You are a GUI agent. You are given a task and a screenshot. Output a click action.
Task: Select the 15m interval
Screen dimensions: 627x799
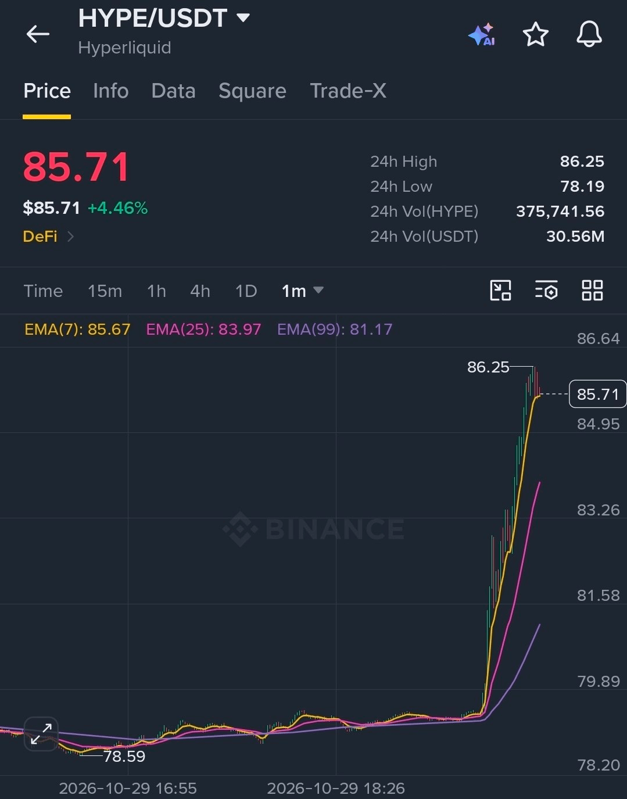pos(105,291)
